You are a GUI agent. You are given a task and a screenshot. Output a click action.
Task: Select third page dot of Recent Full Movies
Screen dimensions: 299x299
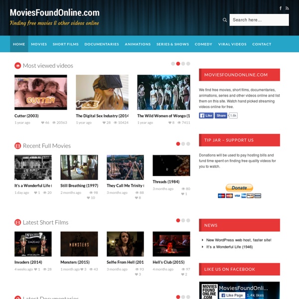tap(188, 144)
